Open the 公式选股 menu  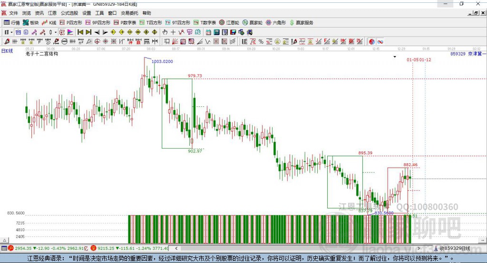(x=69, y=13)
